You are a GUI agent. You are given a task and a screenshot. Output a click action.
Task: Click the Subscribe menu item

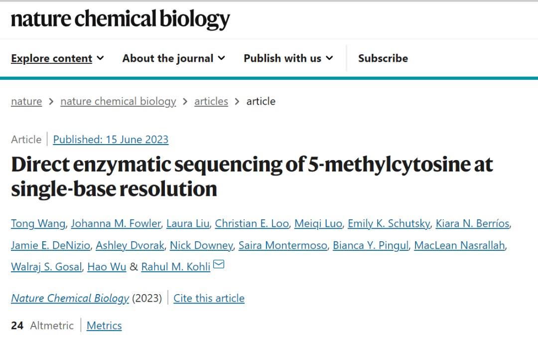click(383, 58)
